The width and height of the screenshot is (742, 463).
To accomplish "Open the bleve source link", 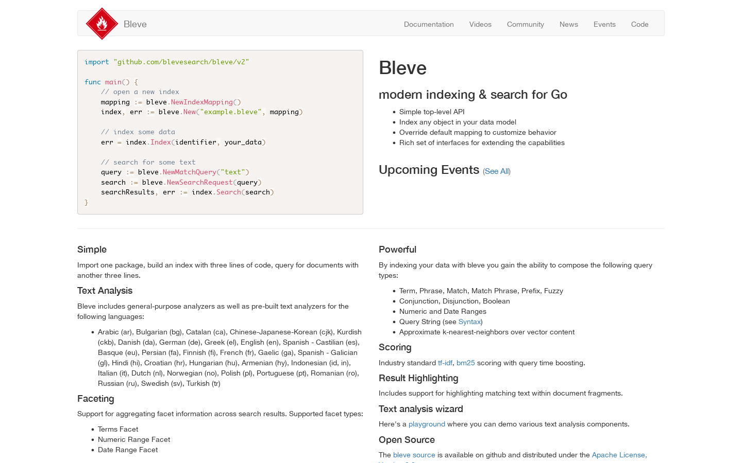I will [x=414, y=455].
